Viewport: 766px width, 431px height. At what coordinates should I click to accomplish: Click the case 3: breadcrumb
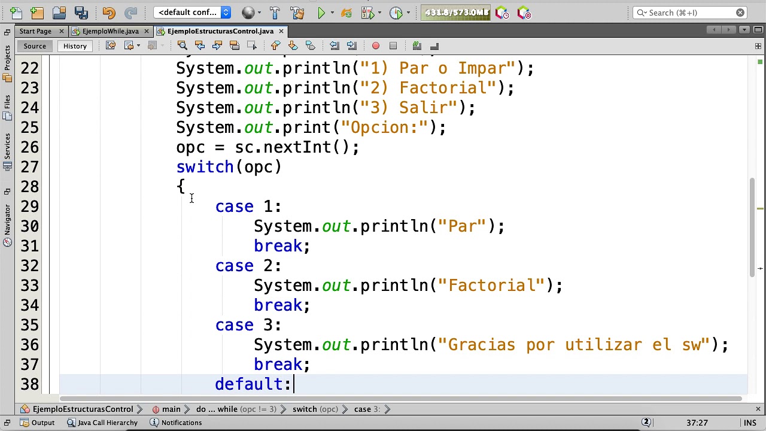[x=366, y=409]
